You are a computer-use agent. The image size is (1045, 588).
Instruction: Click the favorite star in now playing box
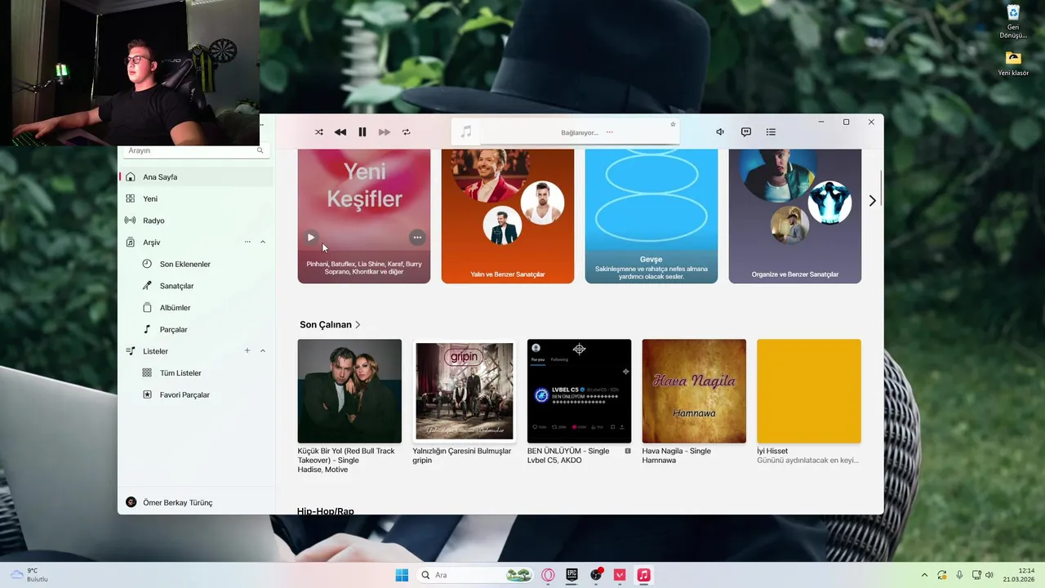coord(673,124)
